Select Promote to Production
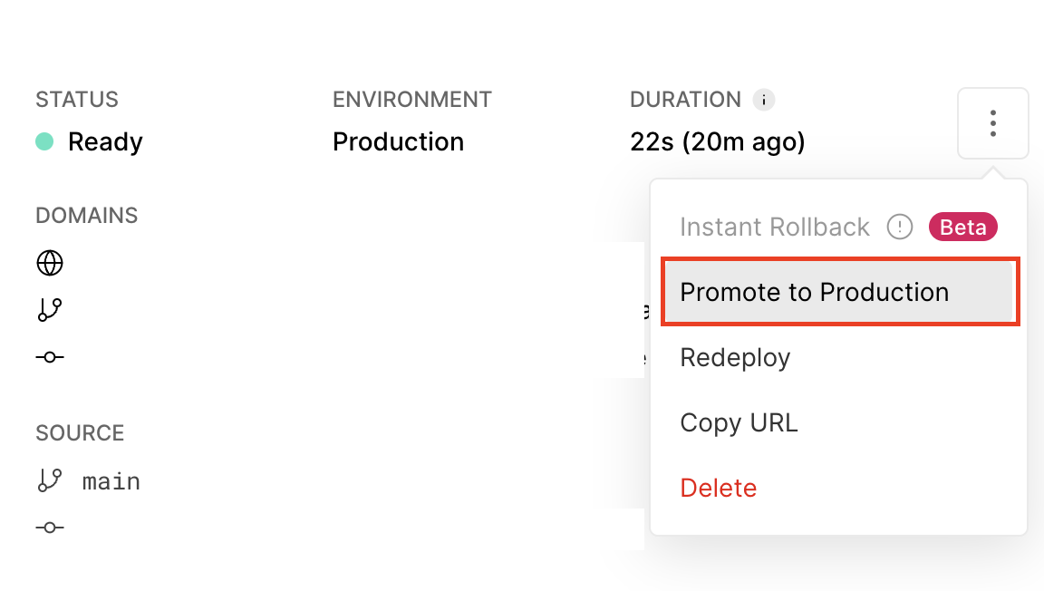 coord(839,292)
